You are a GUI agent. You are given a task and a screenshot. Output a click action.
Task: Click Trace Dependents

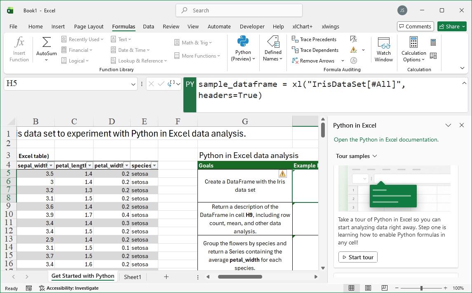[x=315, y=50]
